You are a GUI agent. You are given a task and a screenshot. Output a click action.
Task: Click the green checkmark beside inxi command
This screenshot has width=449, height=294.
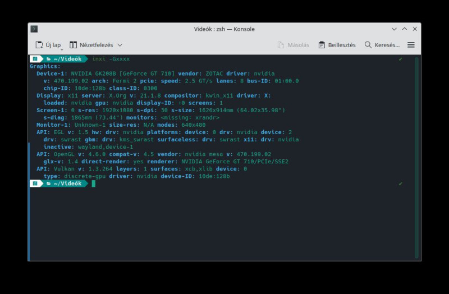[400, 59]
